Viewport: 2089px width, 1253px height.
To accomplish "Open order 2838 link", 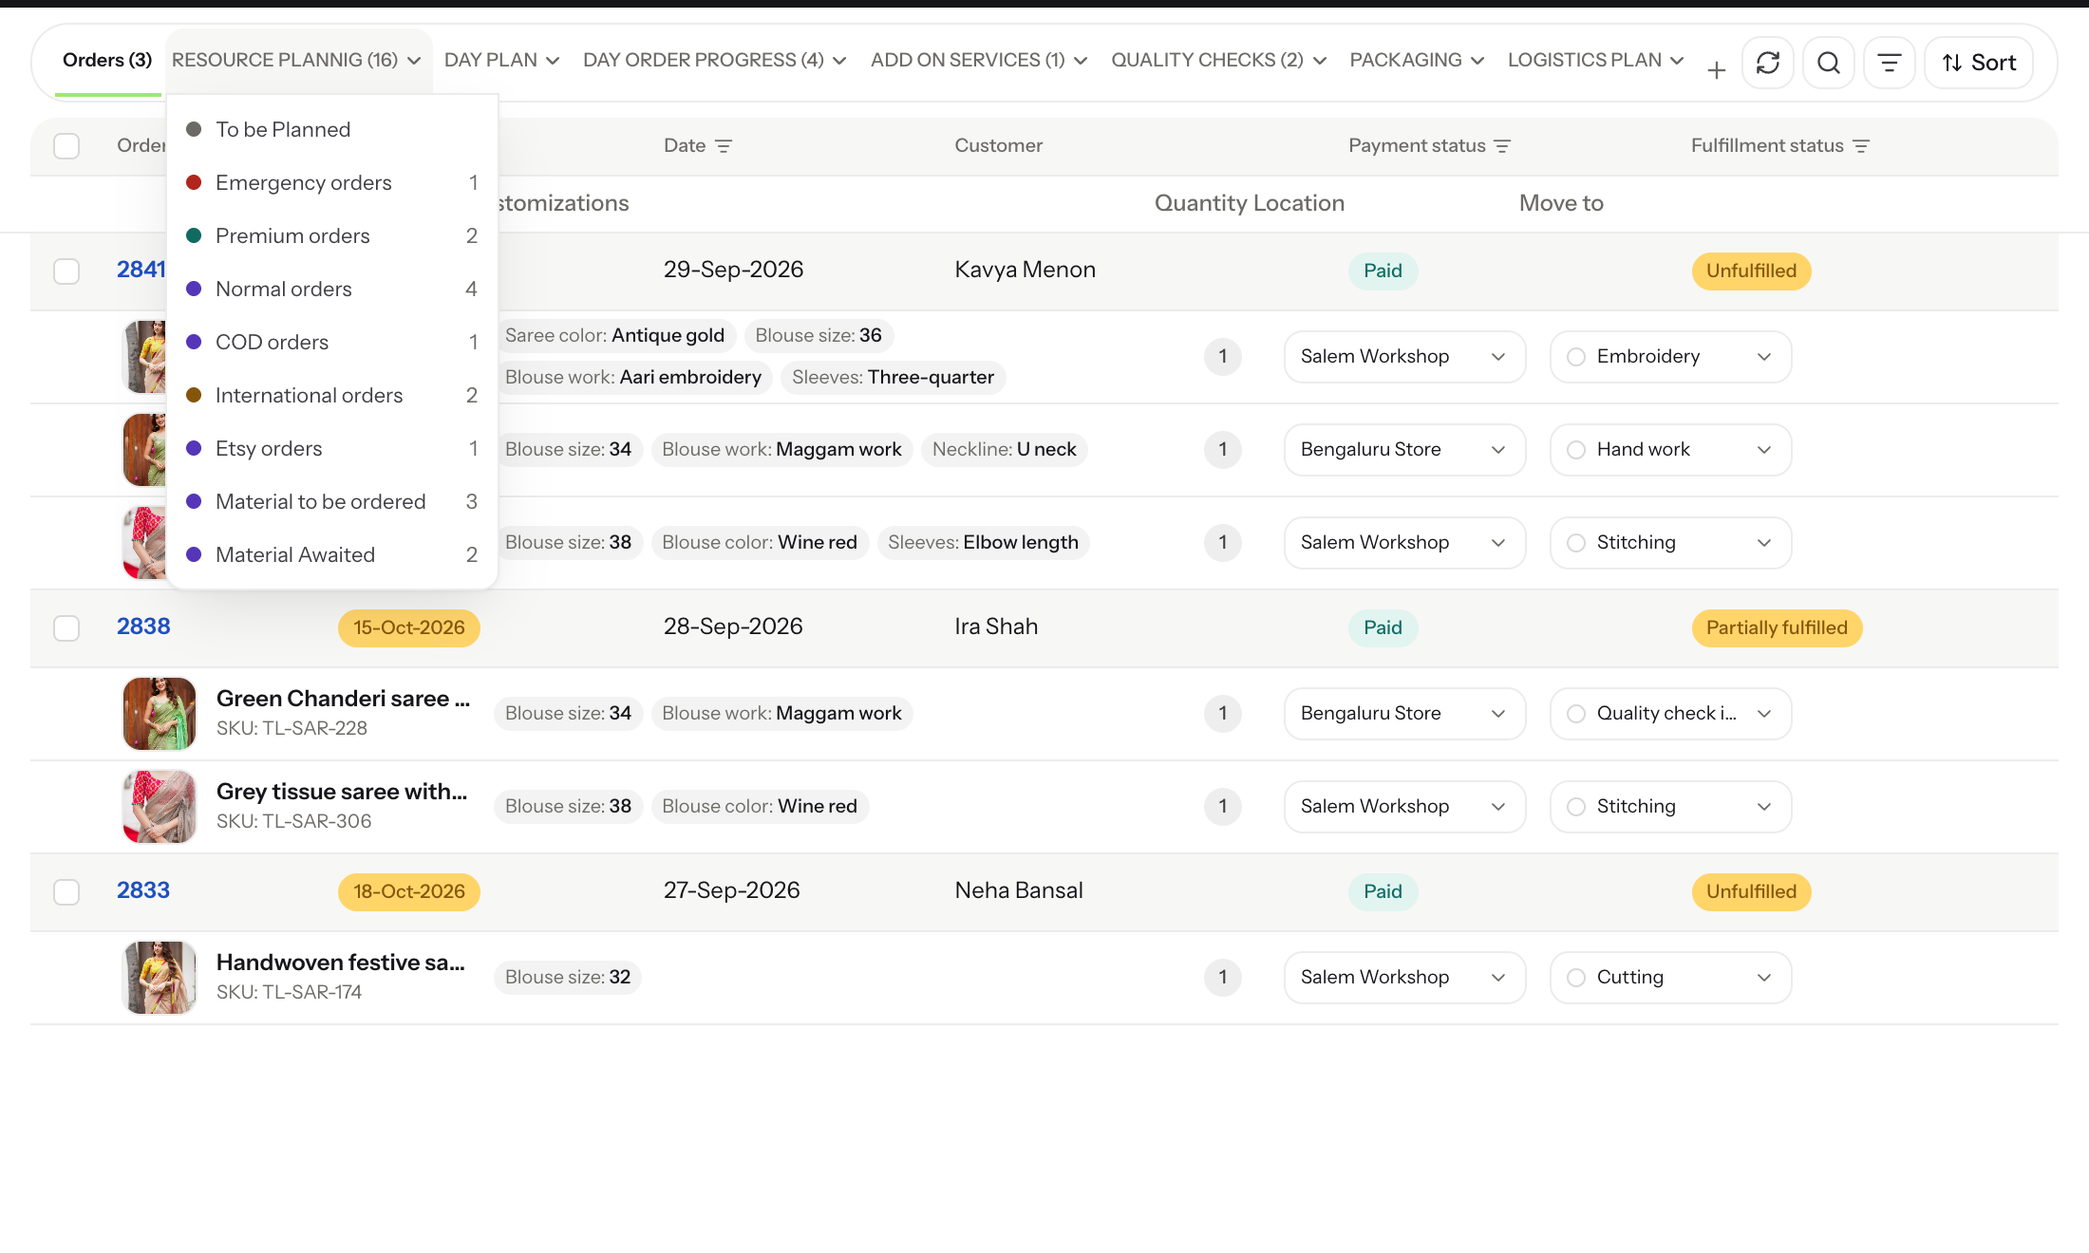I will coord(143,626).
